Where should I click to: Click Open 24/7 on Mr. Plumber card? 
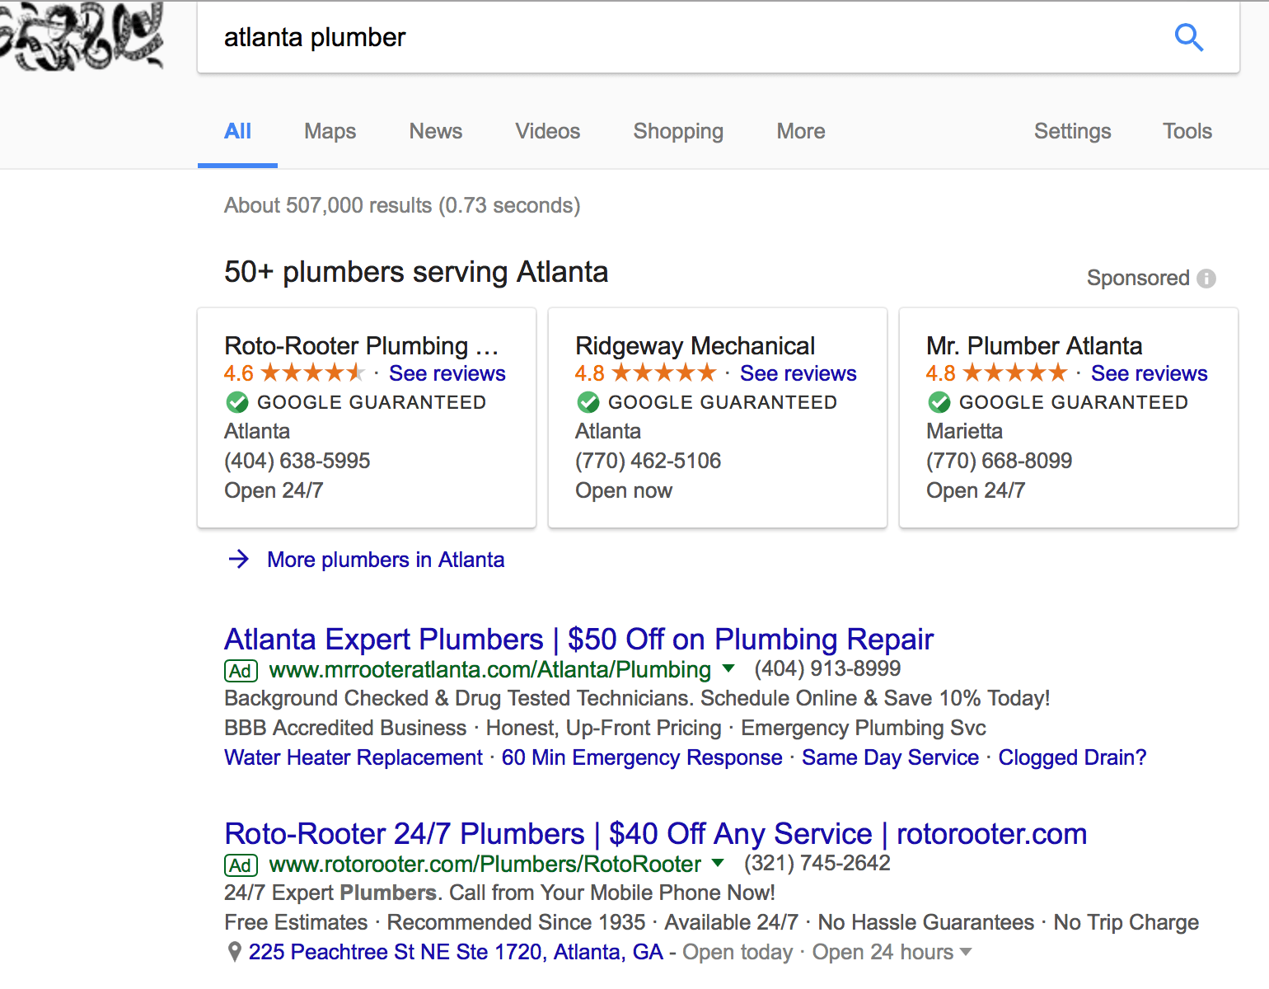tap(976, 490)
